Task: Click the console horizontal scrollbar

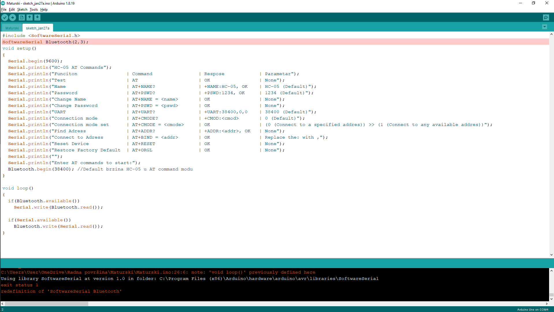Action: [46, 304]
